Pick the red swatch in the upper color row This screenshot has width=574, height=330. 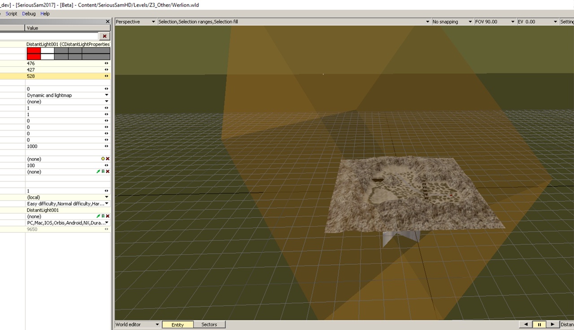tap(34, 51)
